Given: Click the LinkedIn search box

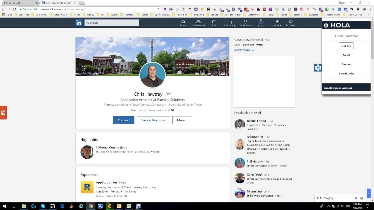Looking at the screenshot, I should click(112, 23).
